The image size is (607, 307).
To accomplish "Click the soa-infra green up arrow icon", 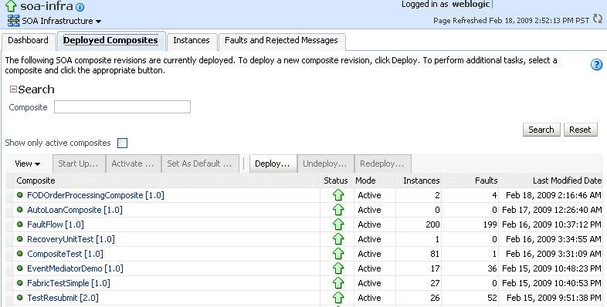I will coord(11,5).
